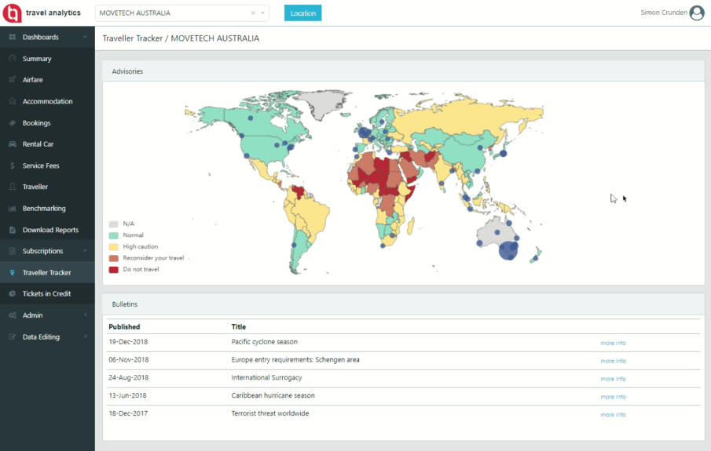Image resolution: width=711 pixels, height=451 pixels.
Task: Click the Traveller Tracker pin icon
Action: (x=13, y=273)
